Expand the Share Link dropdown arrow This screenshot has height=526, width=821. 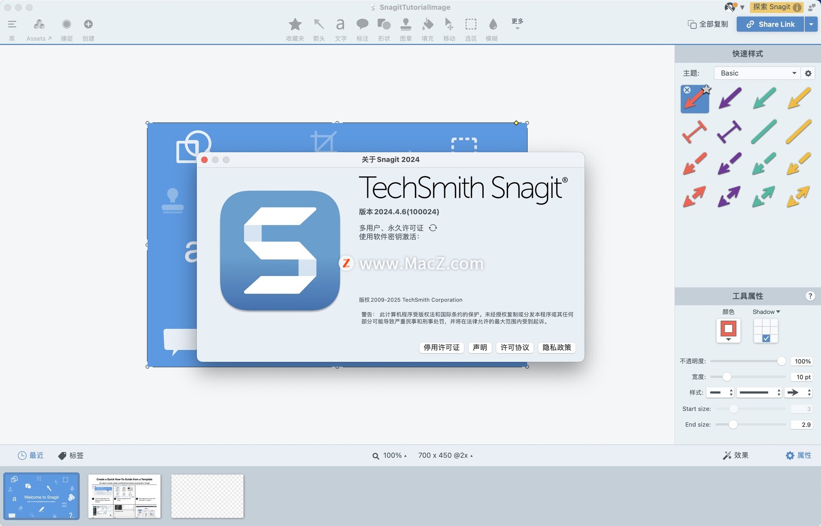[x=811, y=24]
